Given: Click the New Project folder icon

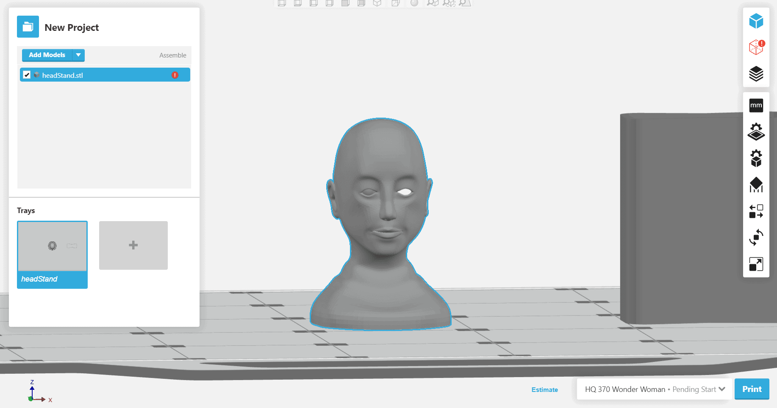Looking at the screenshot, I should [x=28, y=27].
